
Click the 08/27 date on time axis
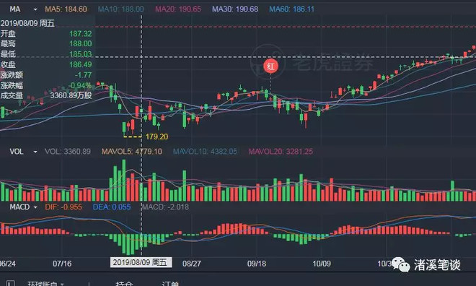coord(192,264)
